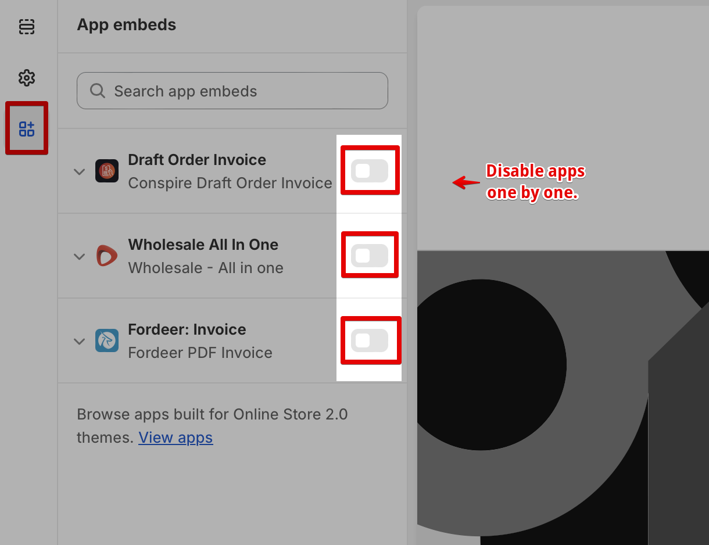Select the App embeds sidebar icon
Viewport: 709px width, 545px height.
[x=27, y=128]
